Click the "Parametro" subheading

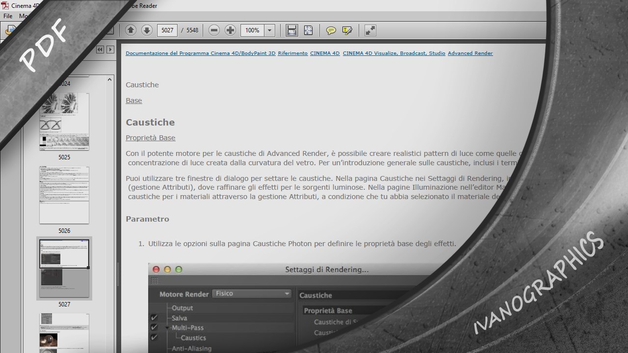[147, 219]
